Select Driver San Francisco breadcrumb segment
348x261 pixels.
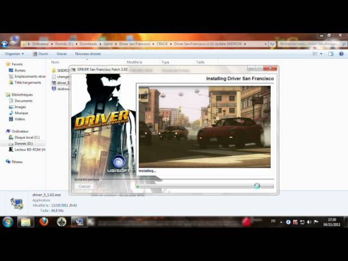134,44
